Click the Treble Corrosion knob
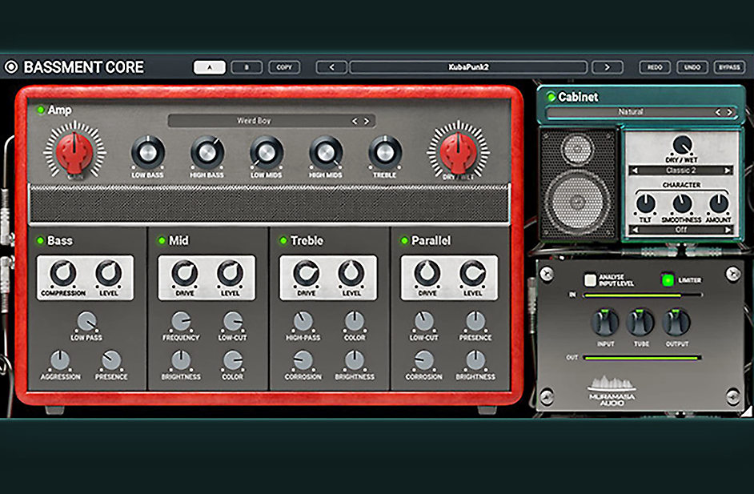754x494 pixels. pos(303,360)
